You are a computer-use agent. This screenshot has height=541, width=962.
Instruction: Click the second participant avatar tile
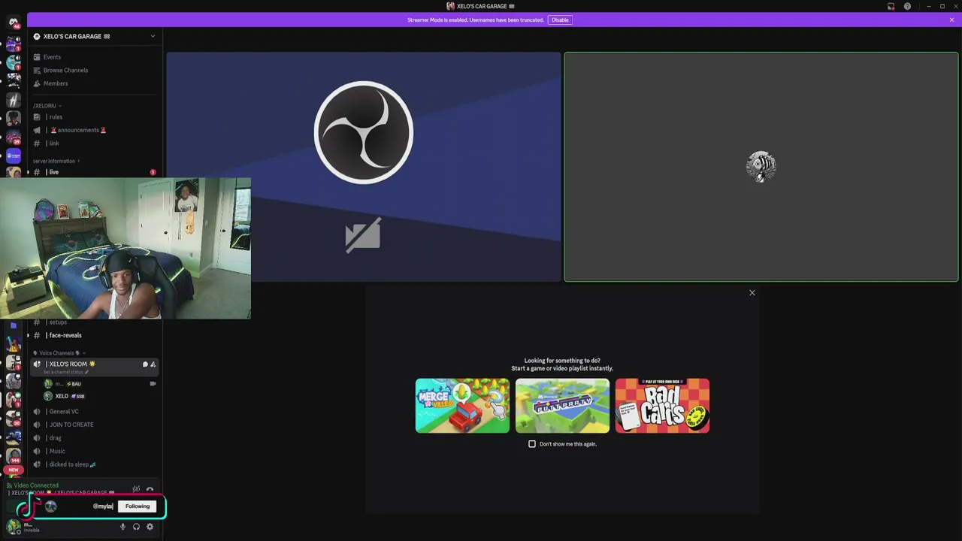[761, 167]
